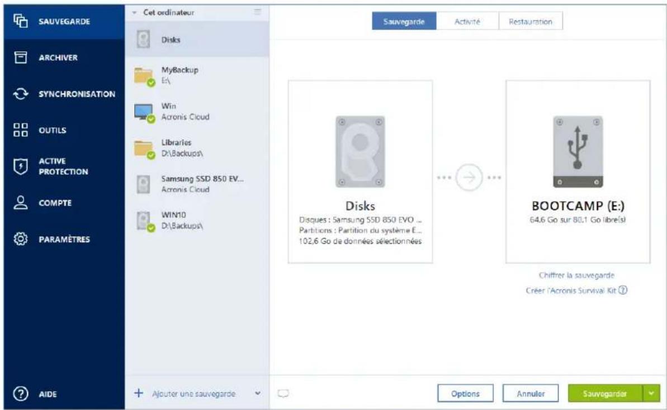Select the Disks entry in backup list
Viewport: 667px width, 410px height.
coord(197,40)
